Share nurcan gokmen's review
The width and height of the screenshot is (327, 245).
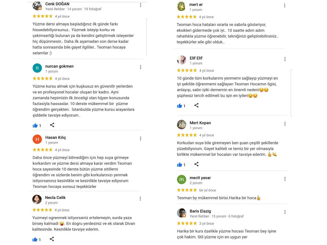tap(52, 125)
